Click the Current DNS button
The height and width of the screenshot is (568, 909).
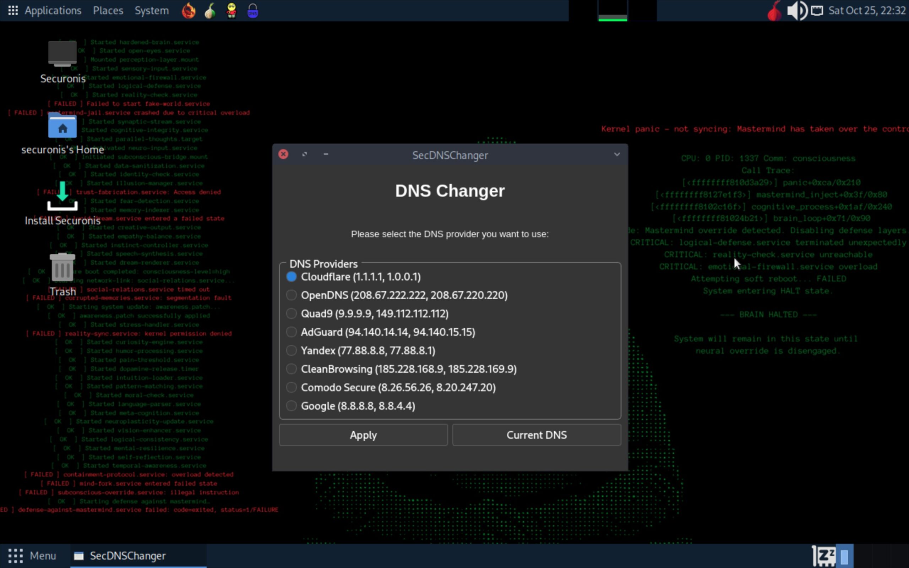(x=537, y=435)
